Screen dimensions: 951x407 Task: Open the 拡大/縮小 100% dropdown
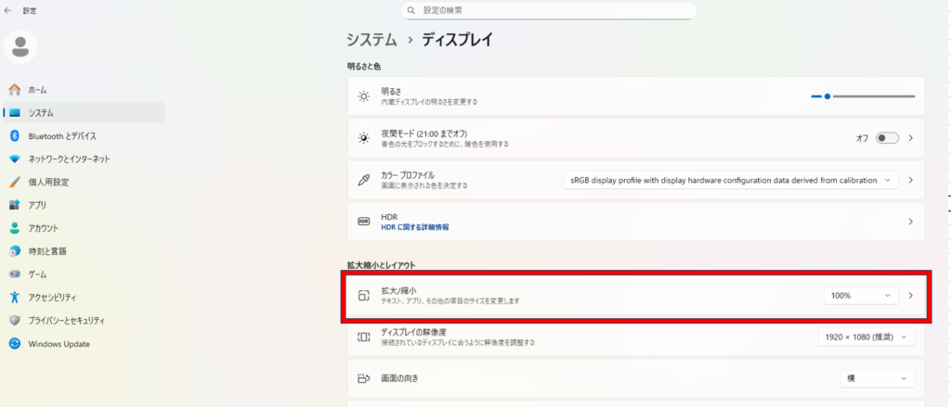[x=861, y=296]
